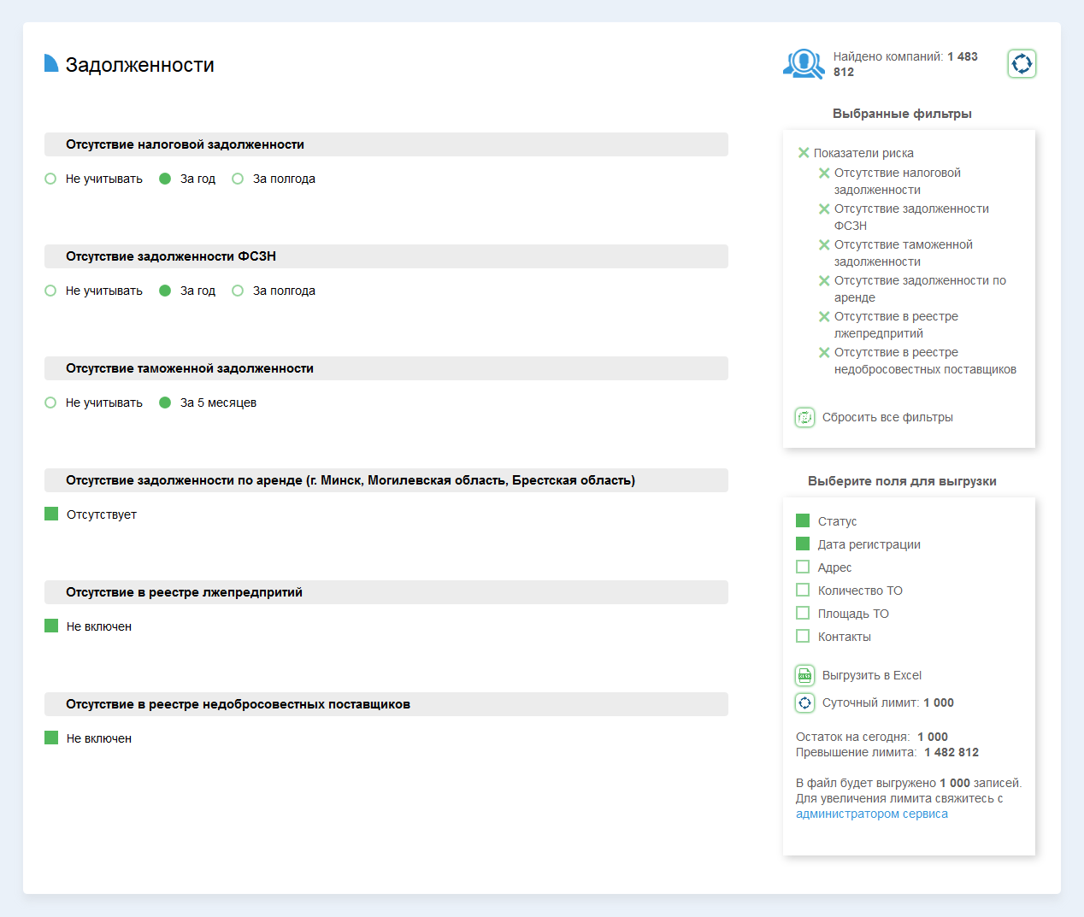The image size is (1084, 917).
Task: Click the refresh search results icon
Action: click(1022, 64)
